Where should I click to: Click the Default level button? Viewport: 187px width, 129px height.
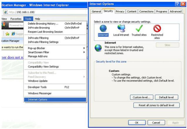tap(166, 97)
